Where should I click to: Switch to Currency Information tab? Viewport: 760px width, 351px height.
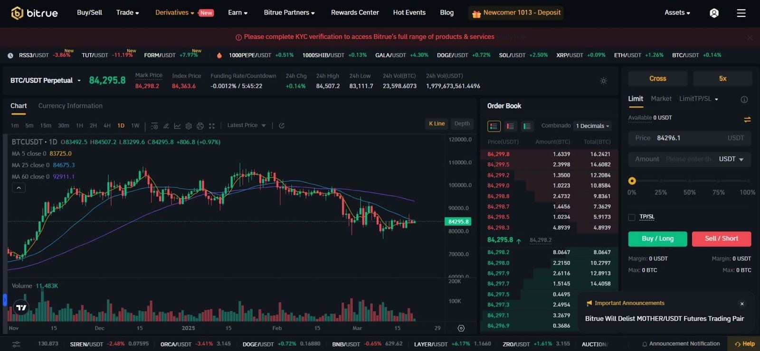point(70,106)
